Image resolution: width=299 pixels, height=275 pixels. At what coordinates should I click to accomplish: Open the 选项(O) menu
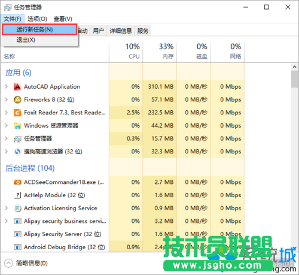click(37, 19)
